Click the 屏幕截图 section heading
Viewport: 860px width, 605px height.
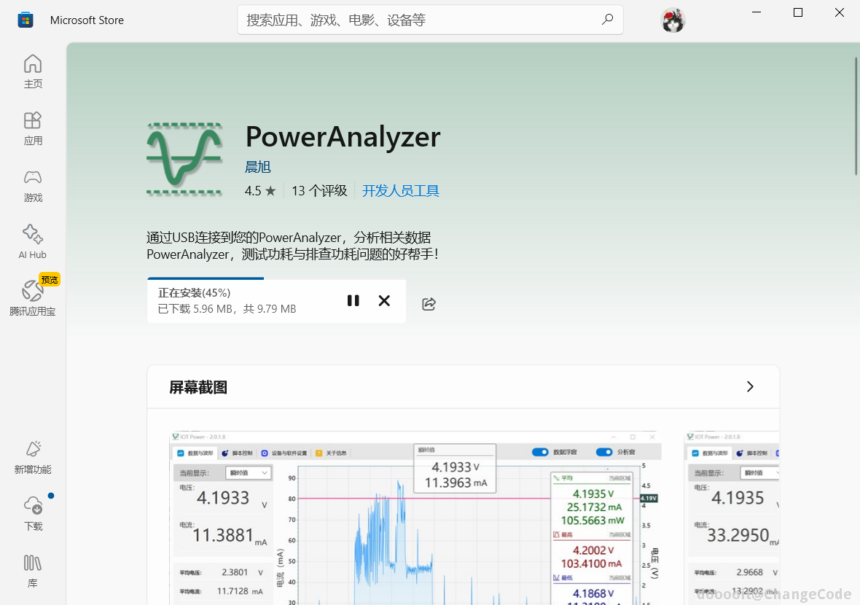198,387
